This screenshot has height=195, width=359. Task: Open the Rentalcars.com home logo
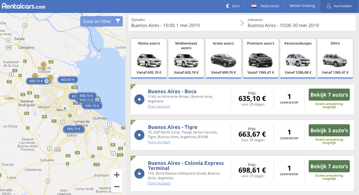pyautogui.click(x=24, y=6)
